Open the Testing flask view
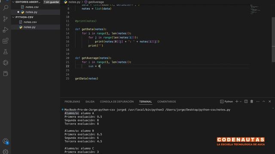The width and height of the screenshot is (275, 154). pyautogui.click(x=6, y=52)
